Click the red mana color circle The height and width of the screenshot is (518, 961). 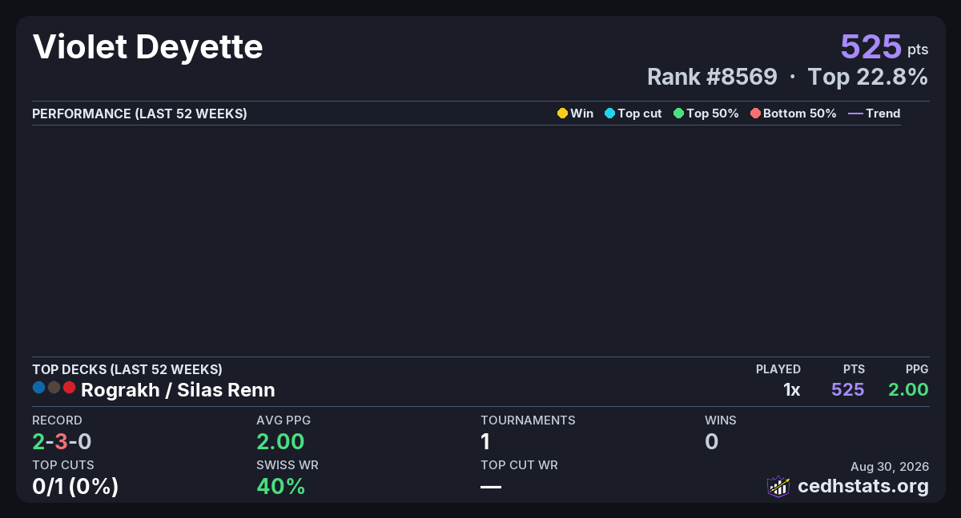(x=69, y=388)
